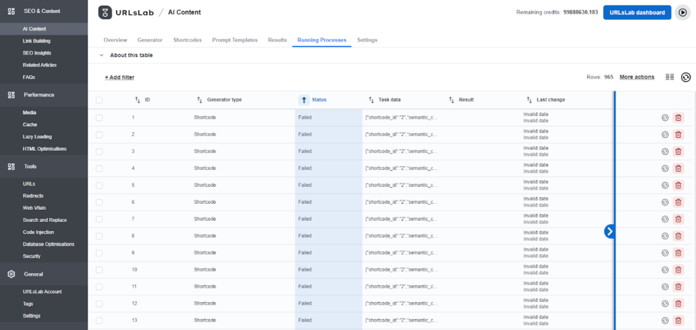Click the play button icon in header

point(682,12)
